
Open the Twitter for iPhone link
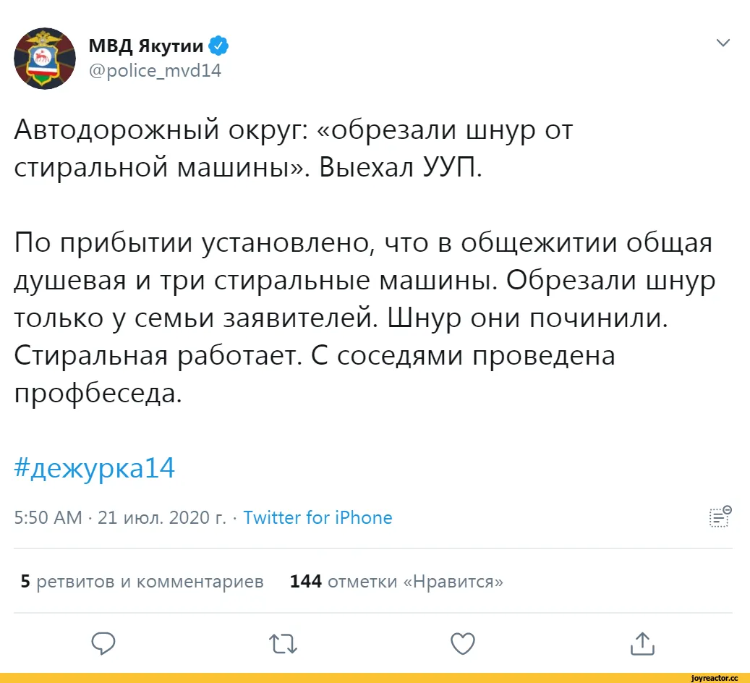(318, 517)
